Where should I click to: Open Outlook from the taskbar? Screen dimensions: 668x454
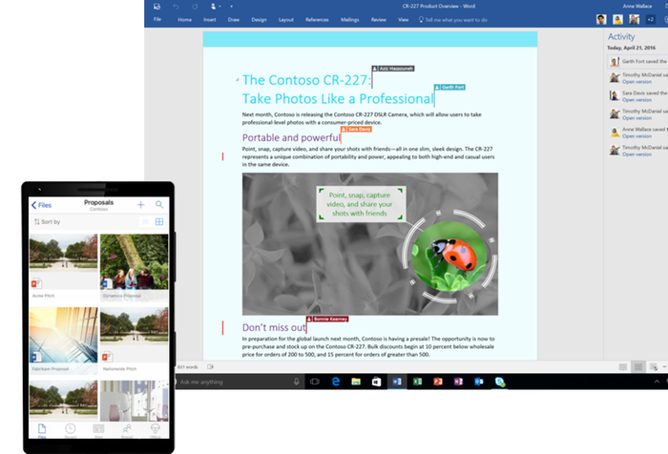point(479,382)
